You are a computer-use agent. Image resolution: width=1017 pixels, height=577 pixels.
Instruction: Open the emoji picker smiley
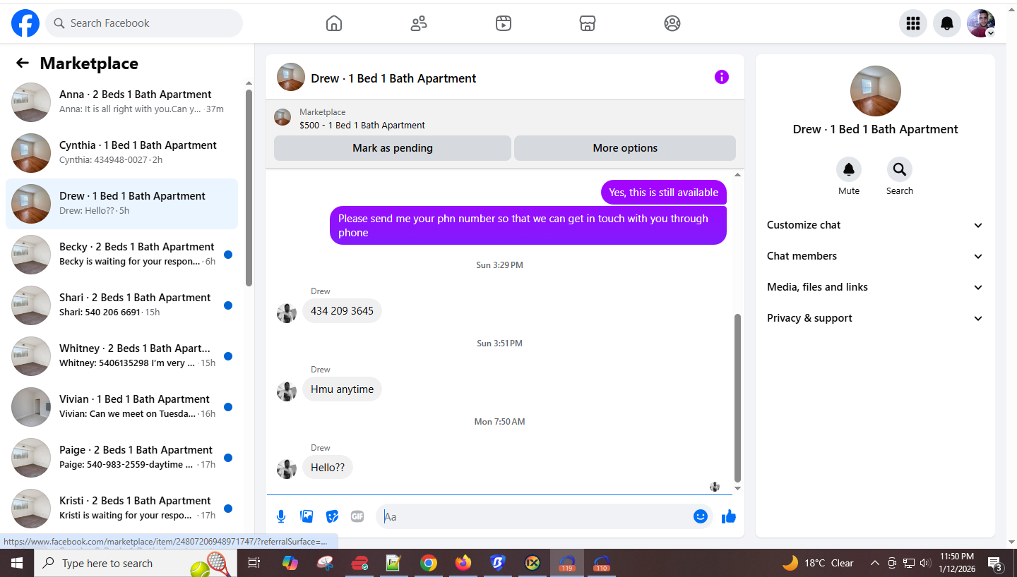(x=701, y=516)
